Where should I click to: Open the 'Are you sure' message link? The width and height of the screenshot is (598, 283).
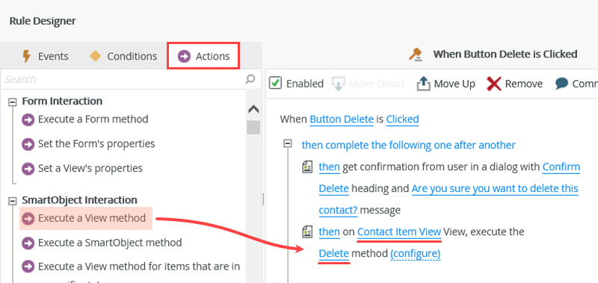point(495,188)
